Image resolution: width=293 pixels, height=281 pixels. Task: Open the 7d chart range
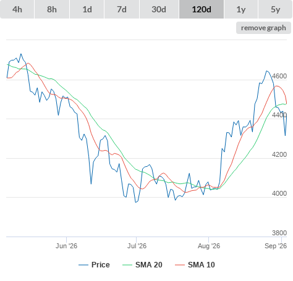tap(122, 9)
